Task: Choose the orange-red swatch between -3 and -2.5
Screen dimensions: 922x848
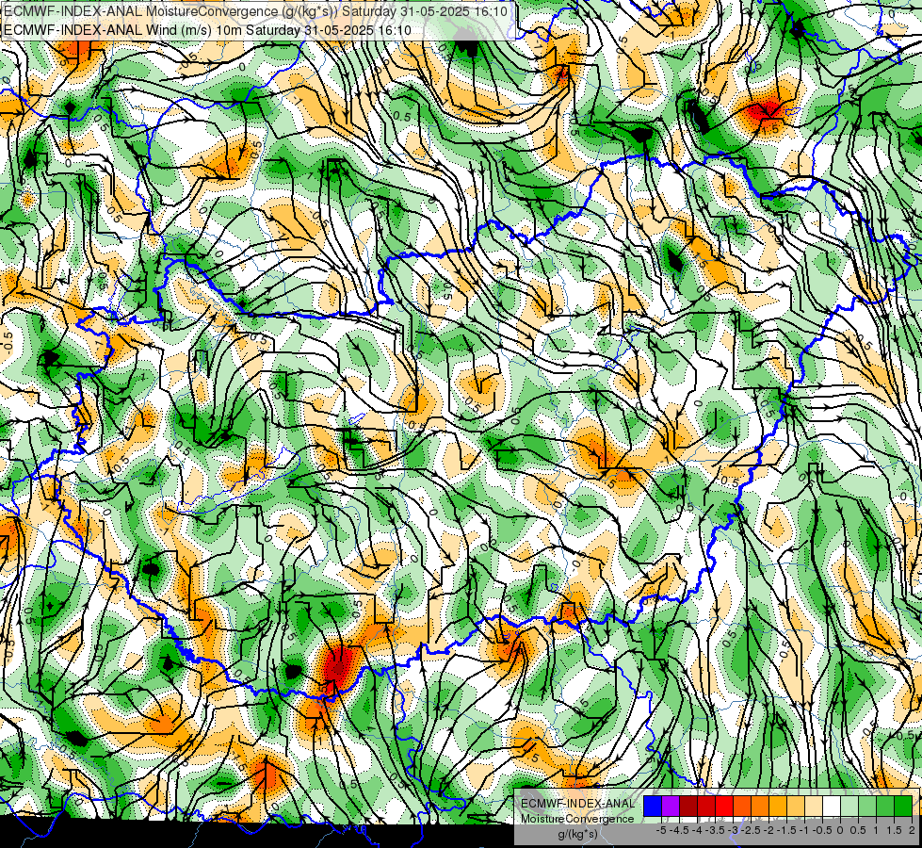Action: [x=742, y=807]
